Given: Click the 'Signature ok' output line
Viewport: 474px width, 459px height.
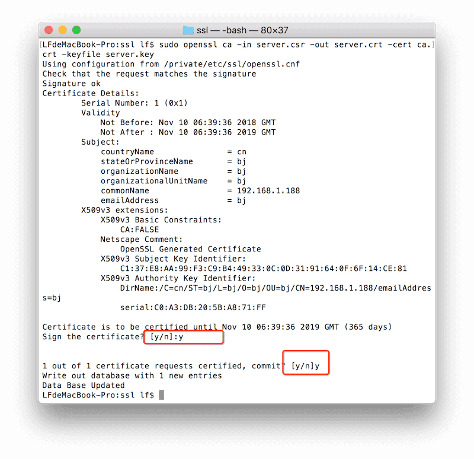Looking at the screenshot, I should tap(71, 84).
